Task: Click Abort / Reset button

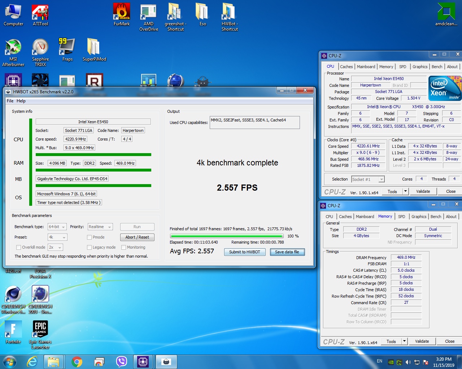Action: tap(137, 237)
